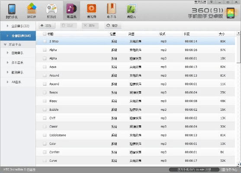The image size is (241, 173).
Task: Tick the Beeps row checkbox
Action: tap(45, 93)
